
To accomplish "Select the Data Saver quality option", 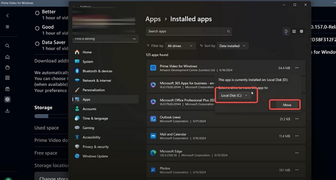I will (x=37, y=44).
